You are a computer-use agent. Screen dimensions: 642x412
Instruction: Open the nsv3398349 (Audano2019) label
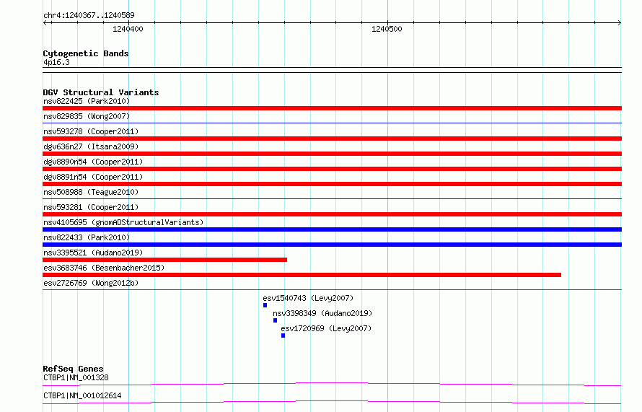[x=322, y=313]
